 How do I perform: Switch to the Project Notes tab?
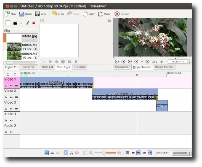click(x=29, y=67)
